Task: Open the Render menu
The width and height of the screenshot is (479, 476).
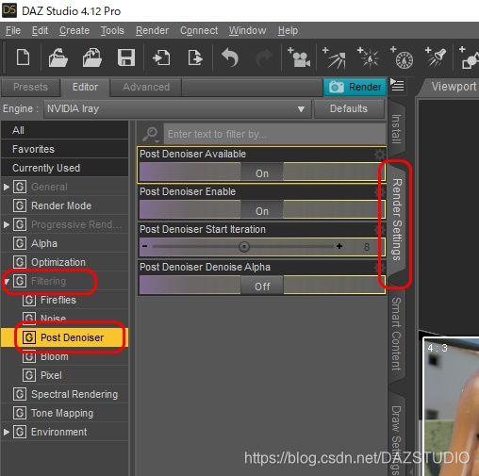Action: tap(152, 30)
